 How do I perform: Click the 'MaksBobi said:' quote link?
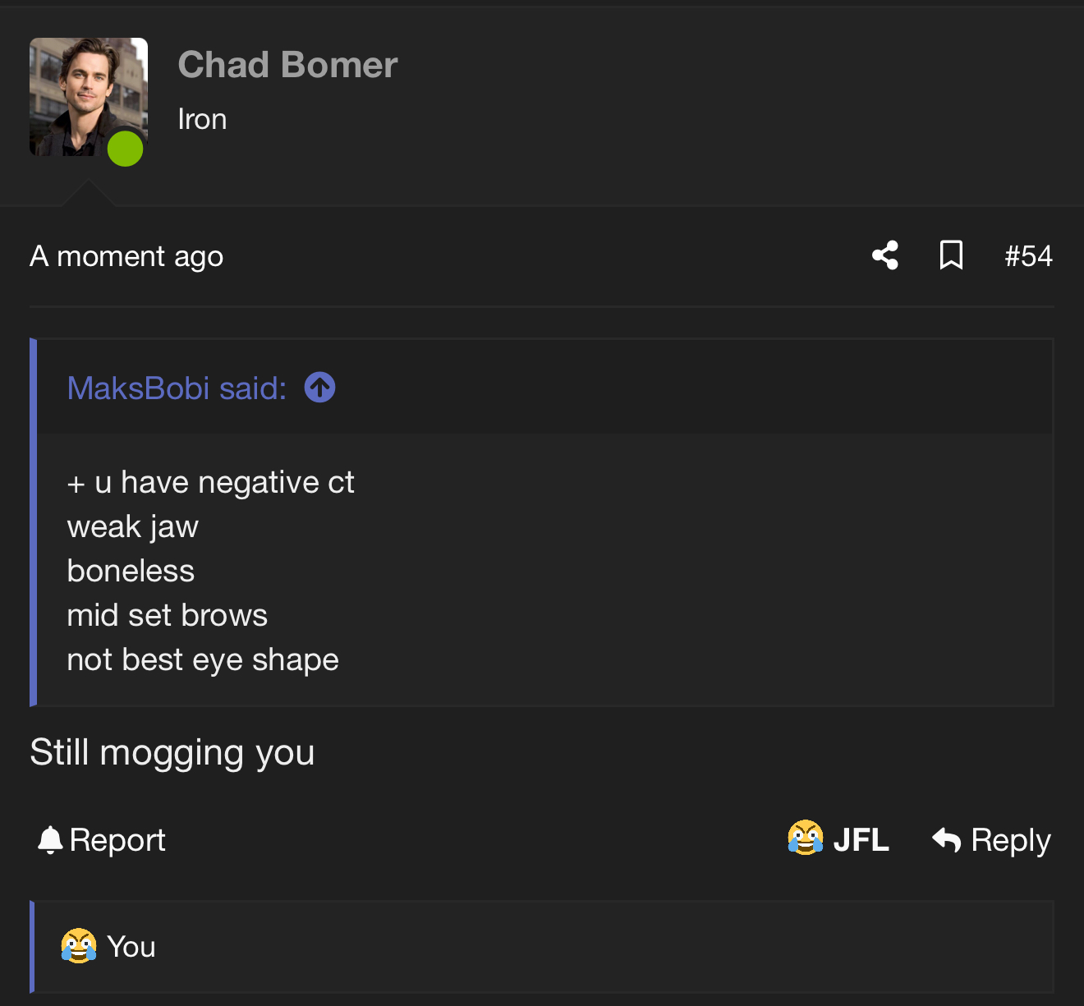point(177,388)
